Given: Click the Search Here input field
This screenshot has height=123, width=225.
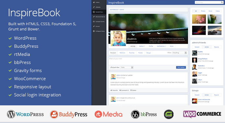Looking at the screenshot, I should [x=208, y=2].
